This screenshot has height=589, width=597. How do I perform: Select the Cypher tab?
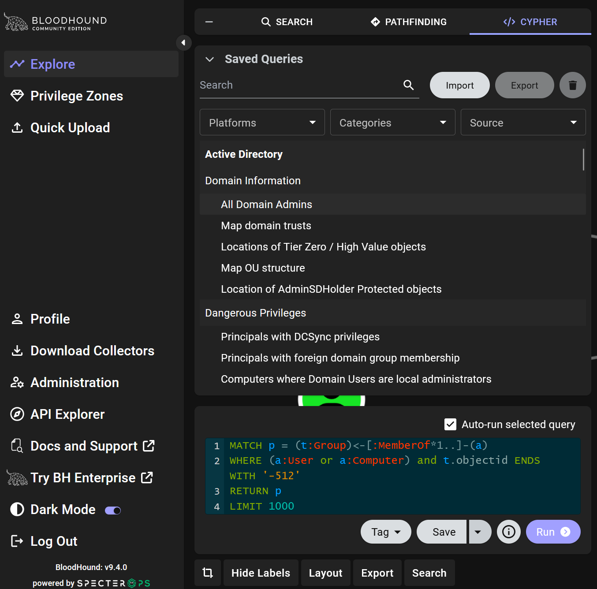[530, 22]
